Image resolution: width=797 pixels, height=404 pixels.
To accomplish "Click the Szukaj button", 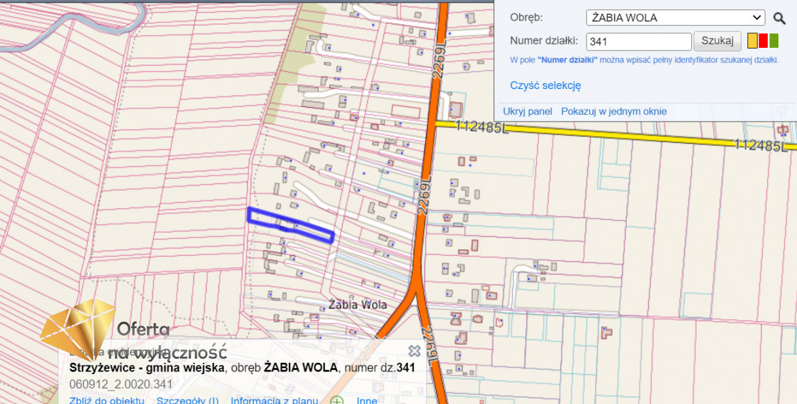I will pos(717,41).
